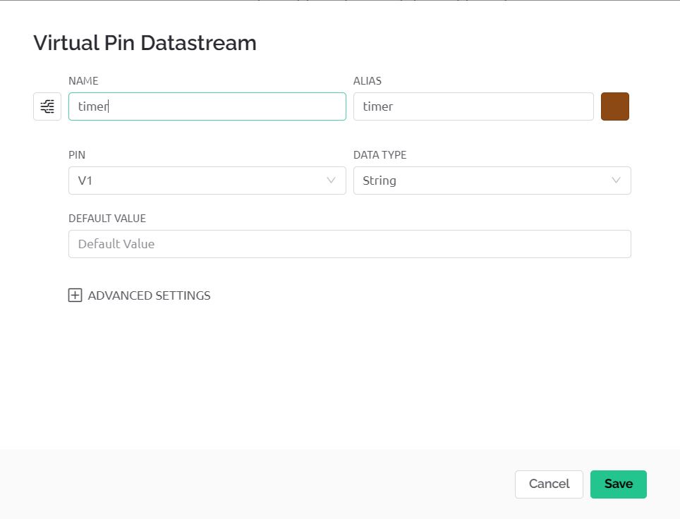This screenshot has height=519, width=680.
Task: Click the DEFAULT VALUE label
Action: pyautogui.click(x=107, y=219)
